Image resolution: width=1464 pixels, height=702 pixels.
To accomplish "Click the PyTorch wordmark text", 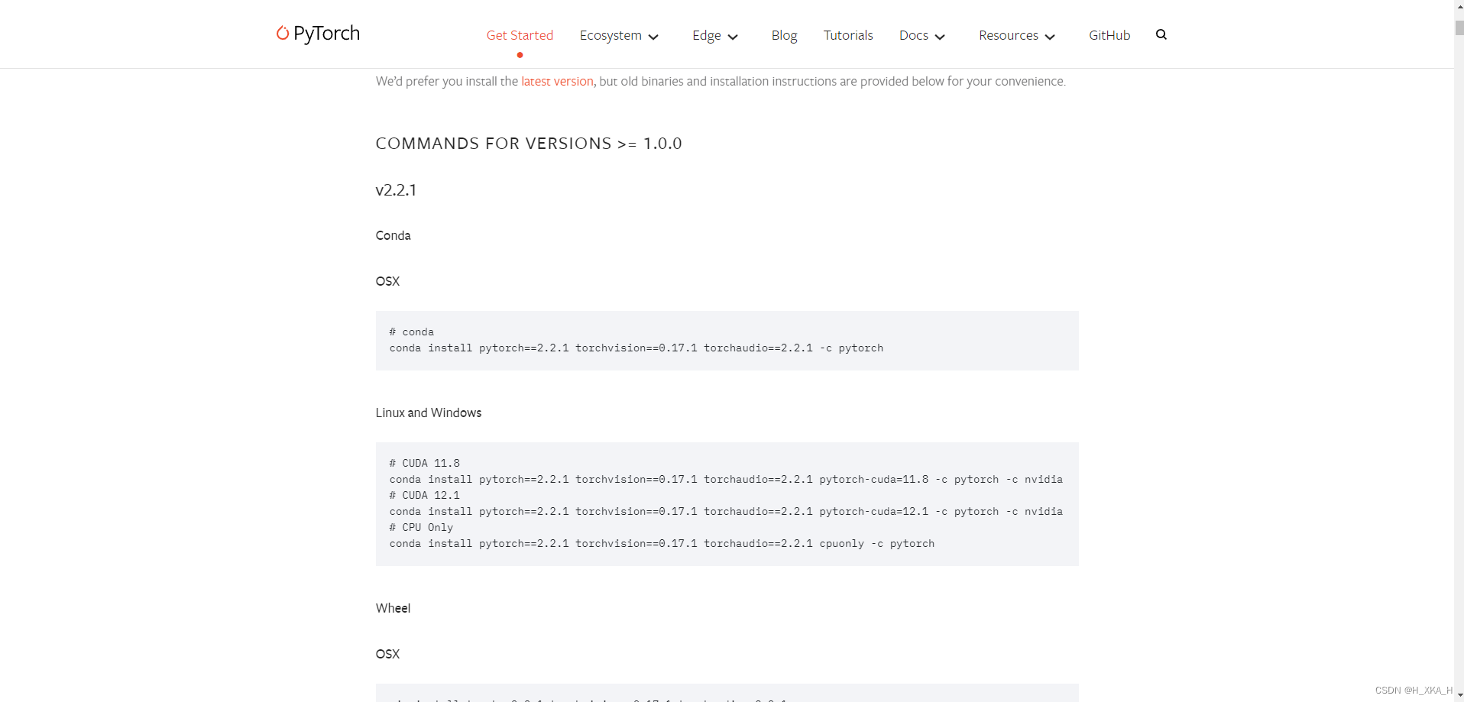I will pyautogui.click(x=326, y=34).
